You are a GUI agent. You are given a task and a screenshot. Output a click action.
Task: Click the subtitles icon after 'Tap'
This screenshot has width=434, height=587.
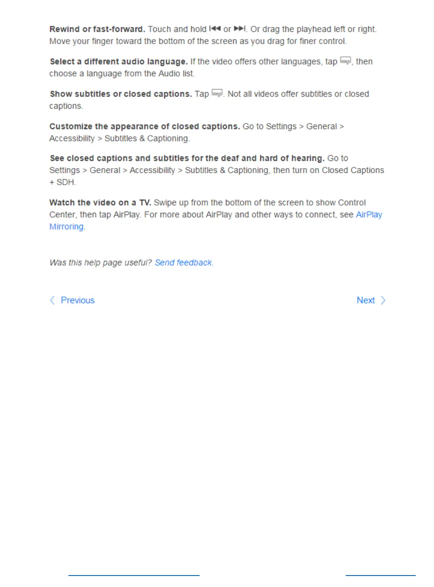coord(217,93)
